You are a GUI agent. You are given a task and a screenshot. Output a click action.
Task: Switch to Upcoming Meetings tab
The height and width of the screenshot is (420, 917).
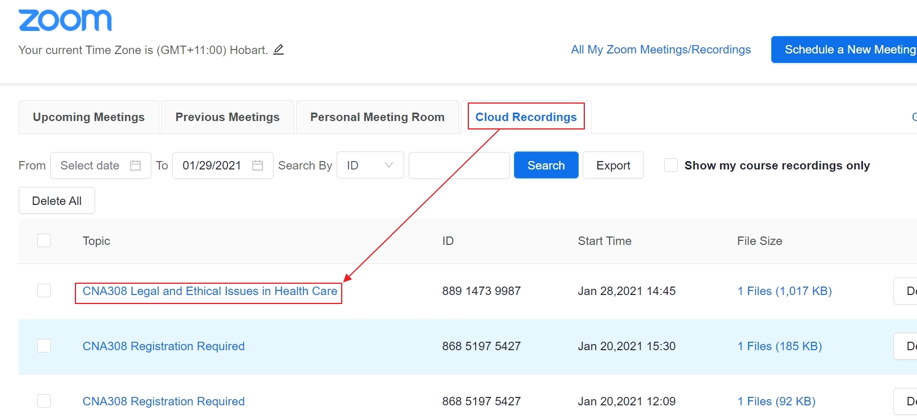[89, 117]
